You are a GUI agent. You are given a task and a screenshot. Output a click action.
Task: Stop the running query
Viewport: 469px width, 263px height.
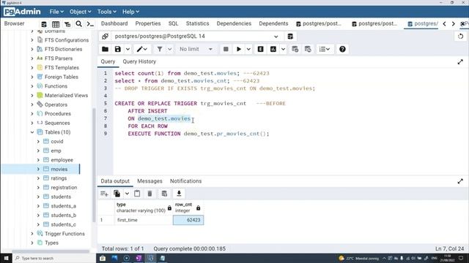click(x=226, y=49)
